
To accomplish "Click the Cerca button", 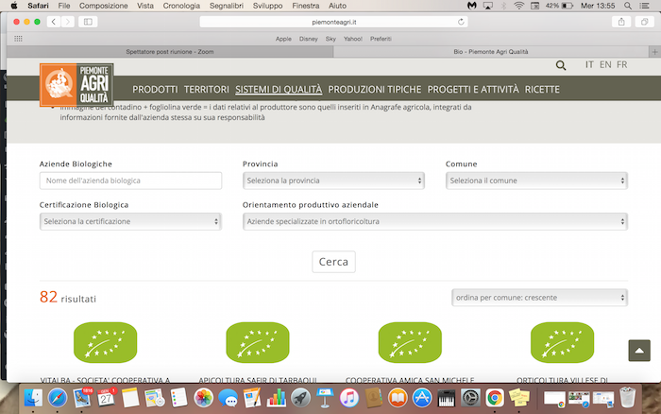I will [x=333, y=262].
